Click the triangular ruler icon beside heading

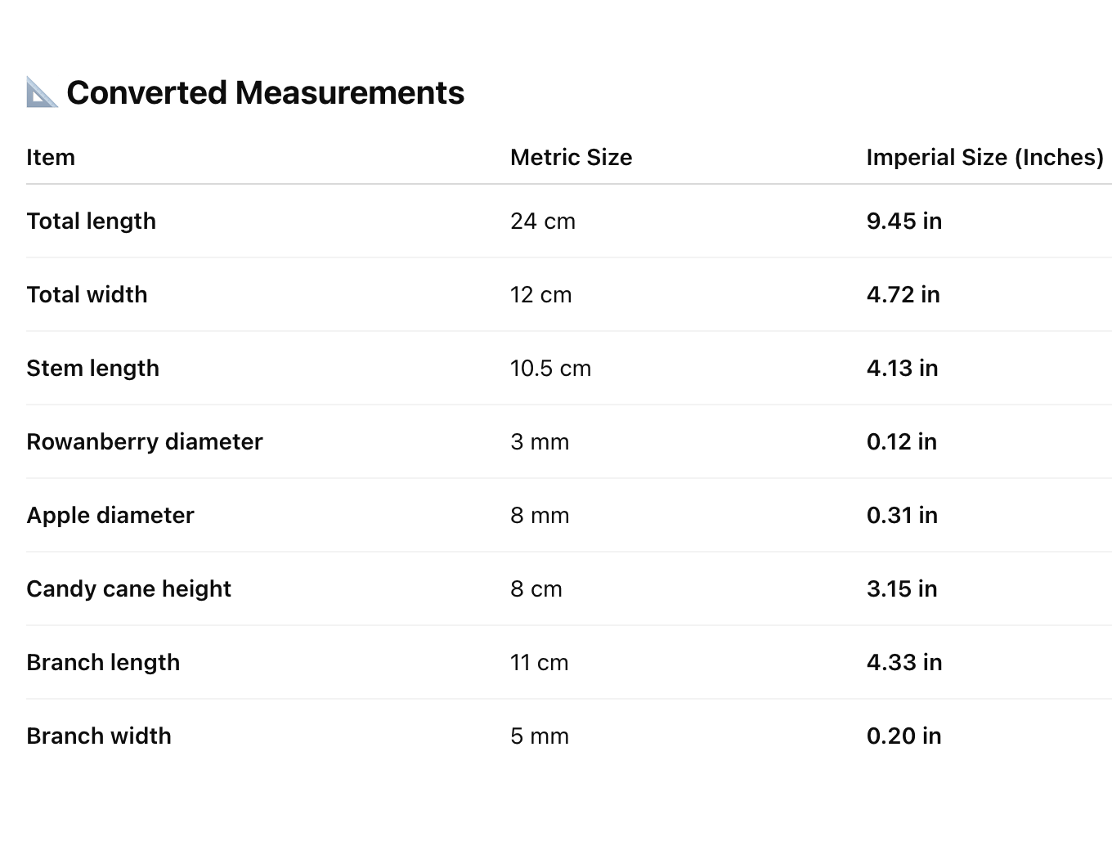(42, 92)
